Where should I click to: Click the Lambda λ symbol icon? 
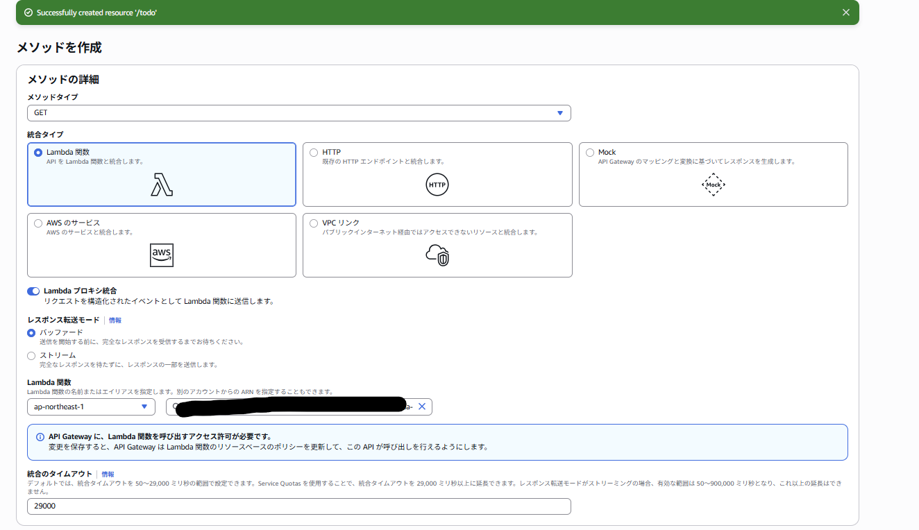[162, 185]
